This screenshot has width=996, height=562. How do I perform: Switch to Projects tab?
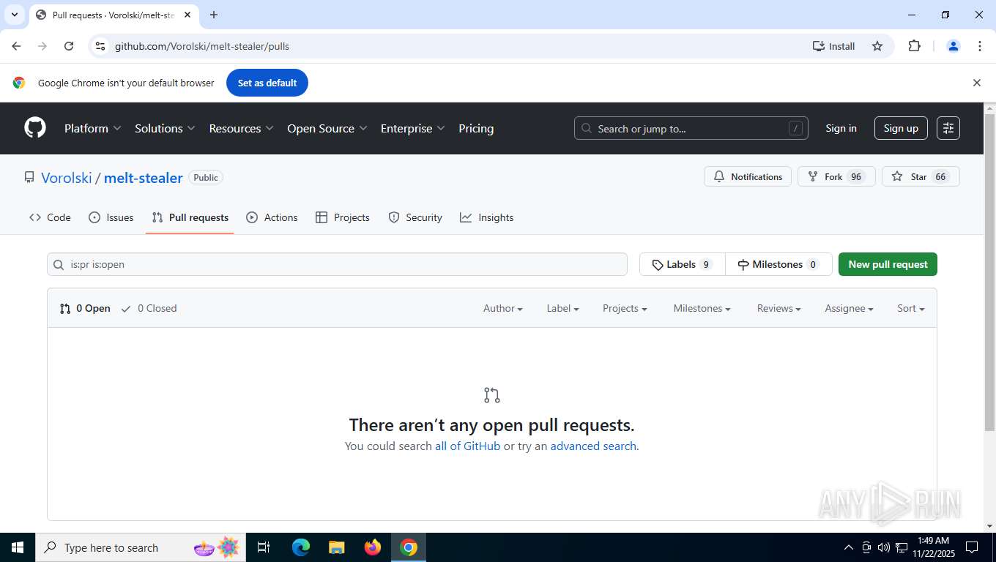[343, 217]
